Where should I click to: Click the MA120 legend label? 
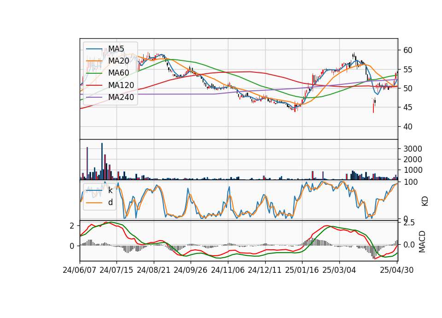point(121,85)
